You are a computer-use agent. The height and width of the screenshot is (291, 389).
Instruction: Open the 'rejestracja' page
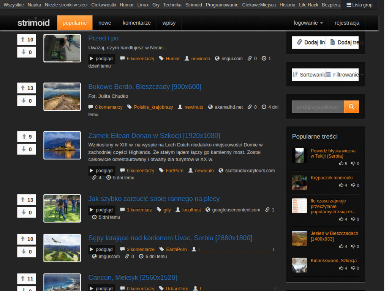tap(347, 23)
